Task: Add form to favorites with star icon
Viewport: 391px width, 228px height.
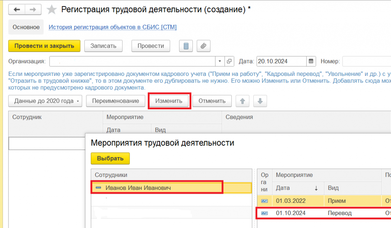Action: pyautogui.click(x=52, y=10)
